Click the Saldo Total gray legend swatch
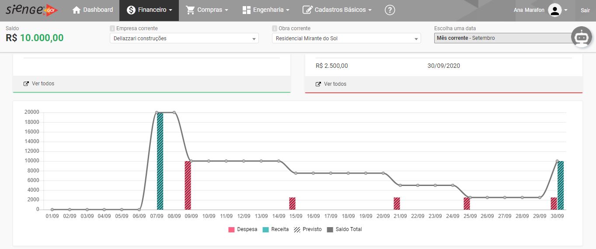 (x=330, y=229)
